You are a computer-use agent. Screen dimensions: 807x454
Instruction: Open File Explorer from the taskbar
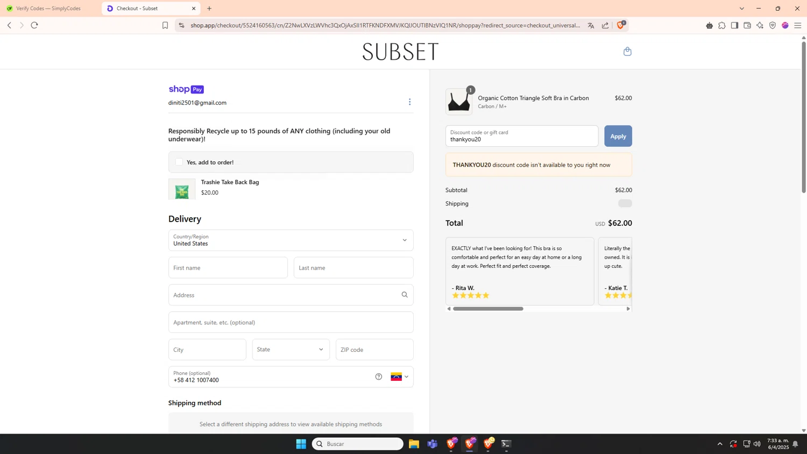point(414,444)
